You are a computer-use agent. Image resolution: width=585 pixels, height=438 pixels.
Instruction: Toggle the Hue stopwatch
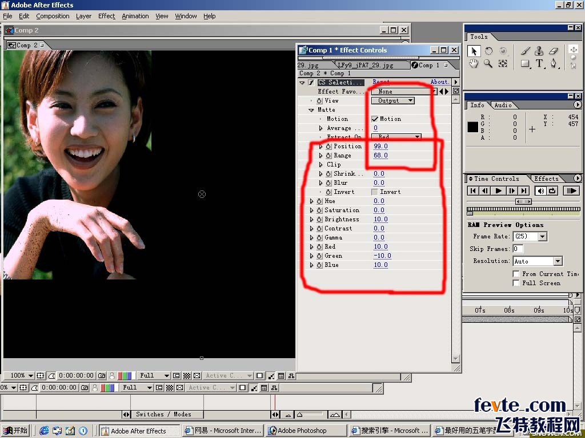(x=319, y=201)
